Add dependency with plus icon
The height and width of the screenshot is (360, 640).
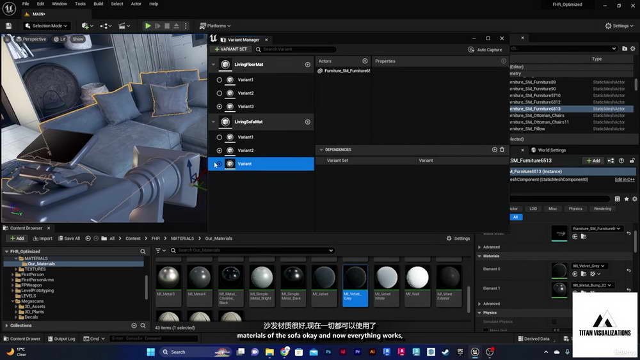tap(494, 150)
